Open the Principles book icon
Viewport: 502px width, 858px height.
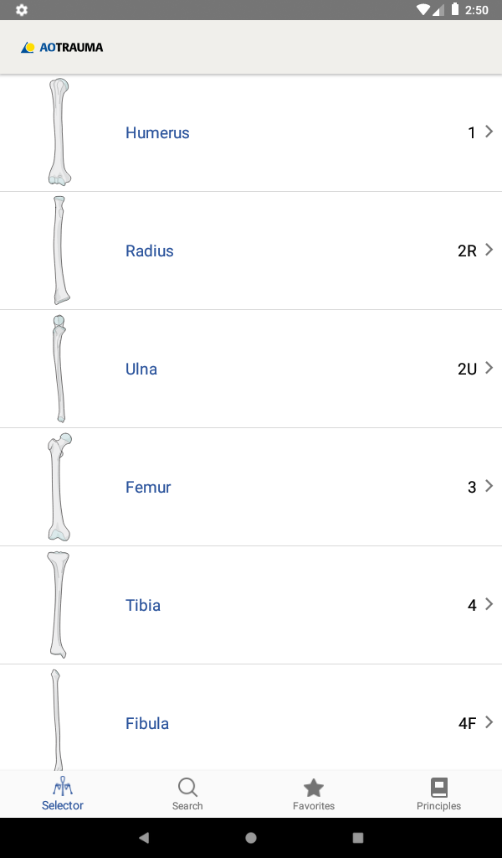click(438, 788)
